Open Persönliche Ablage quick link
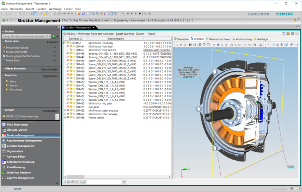The image size is (302, 192). click(17, 48)
